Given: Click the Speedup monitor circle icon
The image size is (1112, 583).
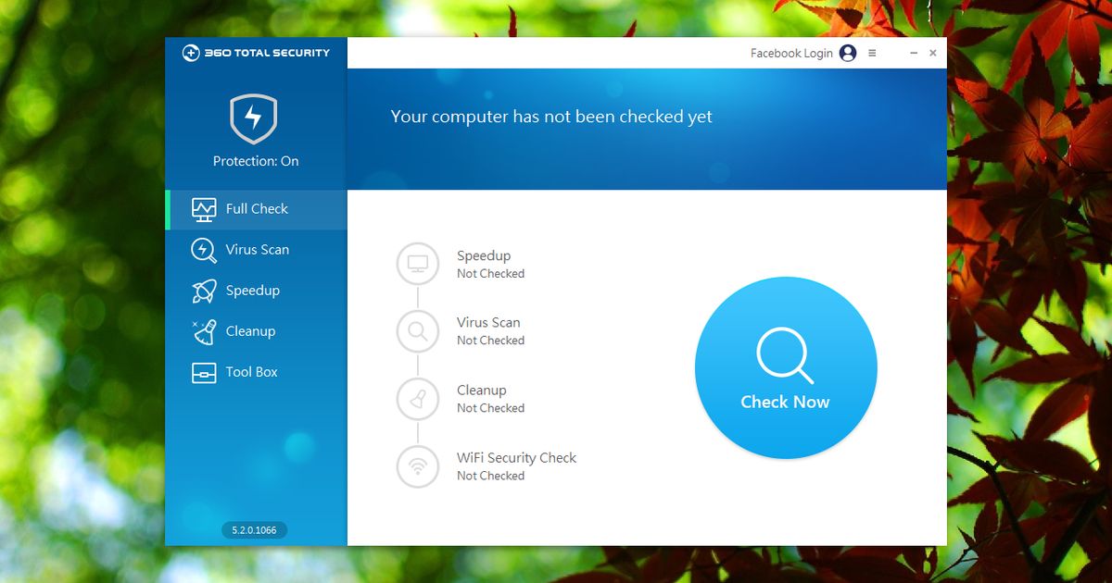Looking at the screenshot, I should [418, 264].
